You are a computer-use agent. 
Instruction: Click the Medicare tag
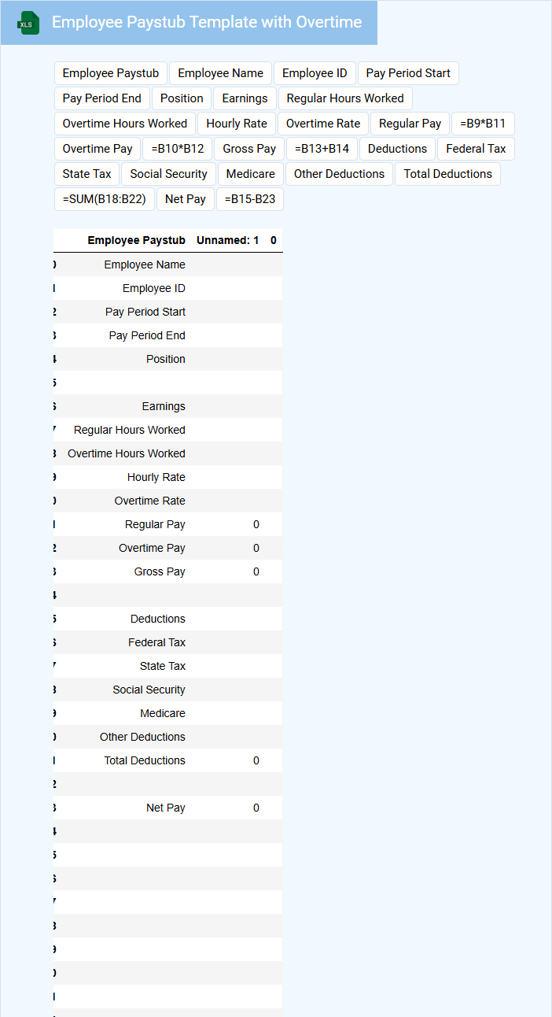click(x=251, y=174)
